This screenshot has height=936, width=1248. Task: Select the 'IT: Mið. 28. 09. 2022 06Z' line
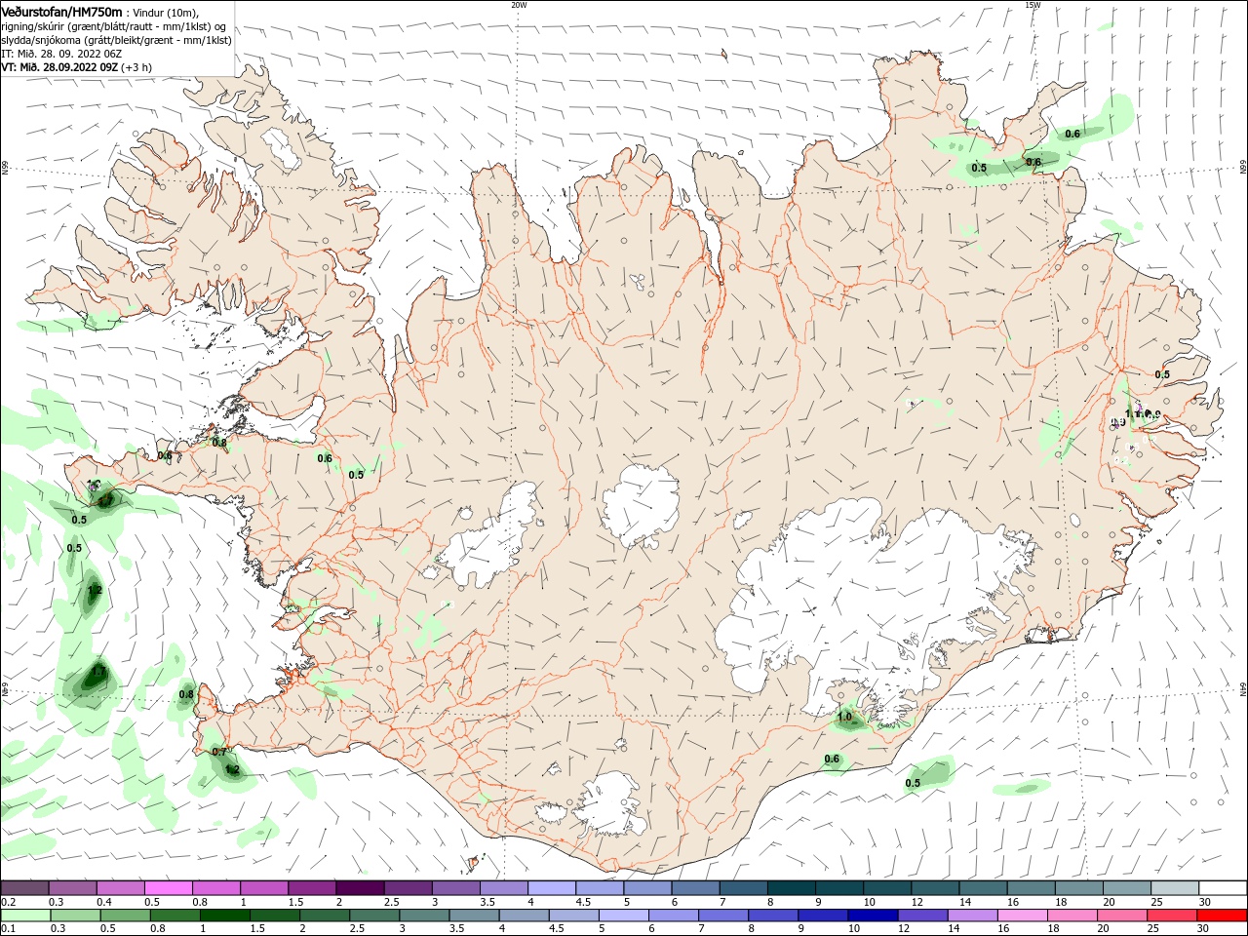61,54
